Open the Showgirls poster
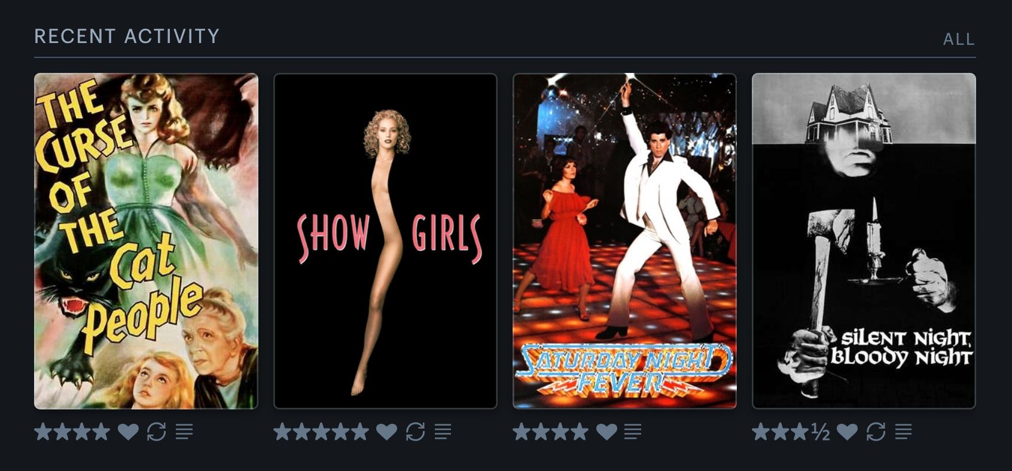Screen dimensions: 1012x471 click(385, 241)
